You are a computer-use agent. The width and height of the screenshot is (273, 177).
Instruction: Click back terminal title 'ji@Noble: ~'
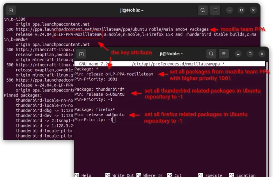(x=132, y=10)
